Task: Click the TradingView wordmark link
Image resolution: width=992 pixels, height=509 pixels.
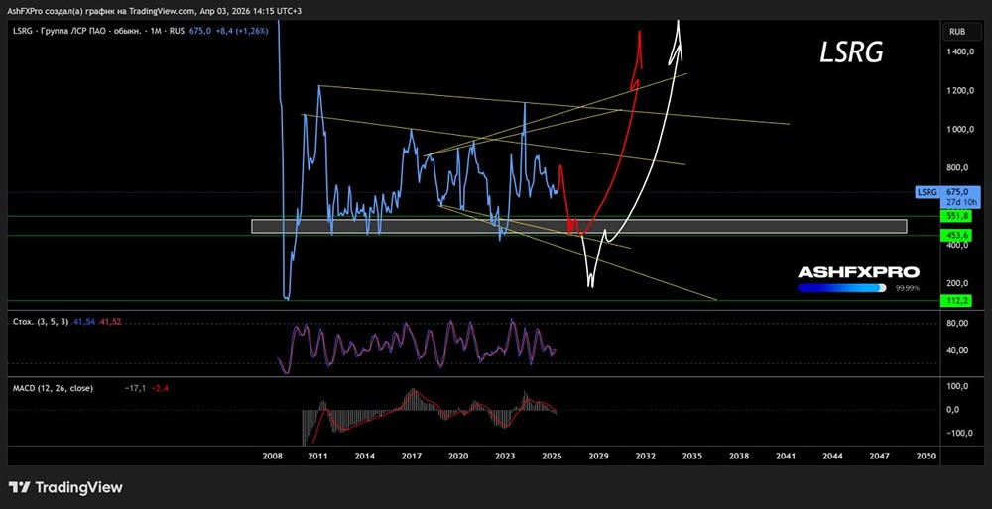Action: click(78, 487)
